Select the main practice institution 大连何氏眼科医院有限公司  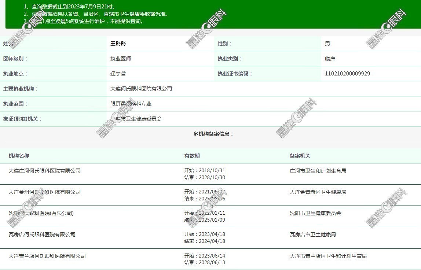(141, 89)
